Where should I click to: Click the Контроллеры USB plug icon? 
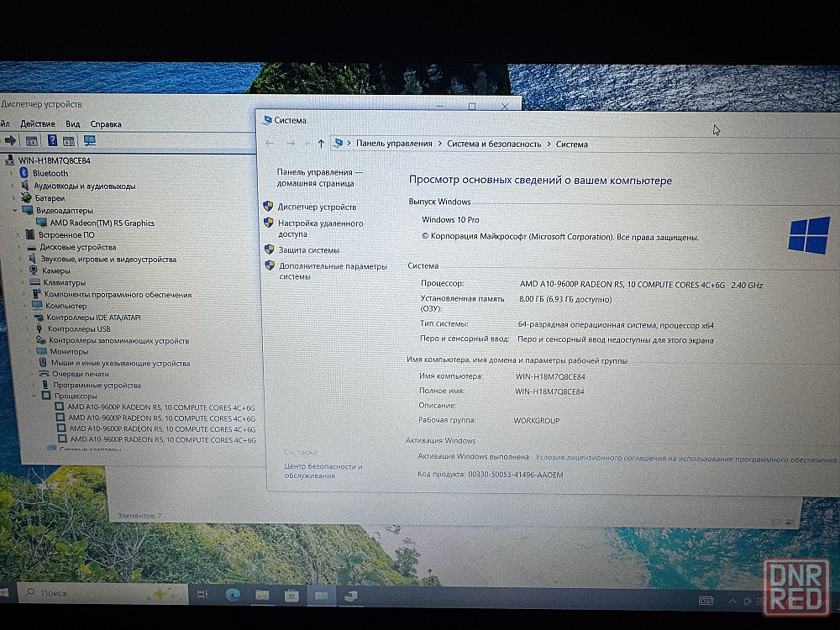pyautogui.click(x=39, y=328)
